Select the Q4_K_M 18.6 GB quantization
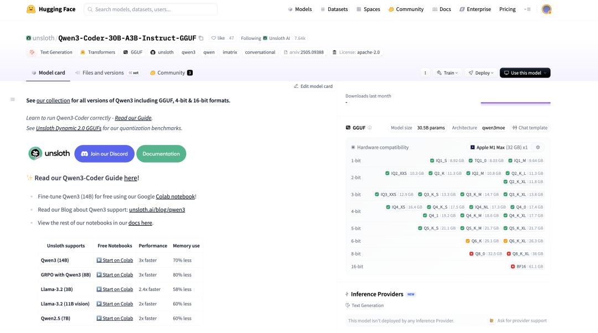The height and width of the screenshot is (333, 598). tap(480, 216)
